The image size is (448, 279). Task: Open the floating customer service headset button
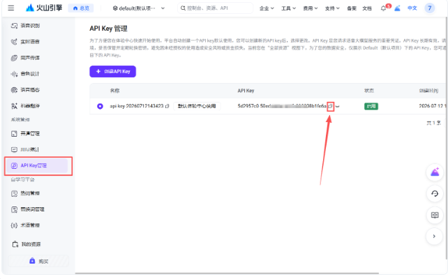pos(435,194)
